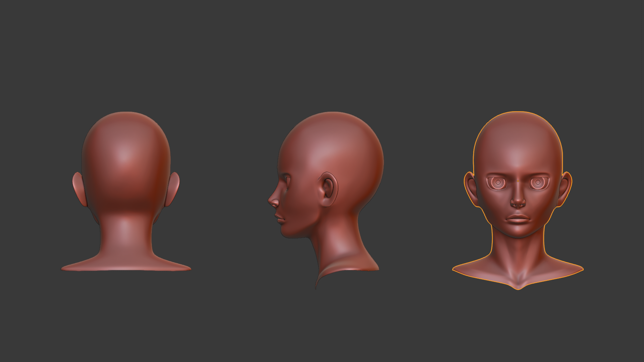Click the left eye of the front-facing head
This screenshot has width=644, height=362.
tap(498, 183)
